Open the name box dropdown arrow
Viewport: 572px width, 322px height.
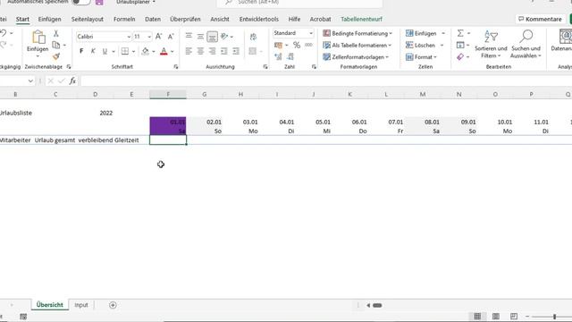[30, 80]
